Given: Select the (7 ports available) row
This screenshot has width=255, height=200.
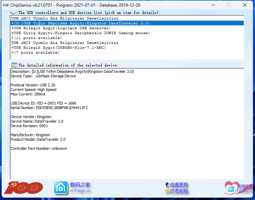Looking at the screenshot, I should coord(127,52).
